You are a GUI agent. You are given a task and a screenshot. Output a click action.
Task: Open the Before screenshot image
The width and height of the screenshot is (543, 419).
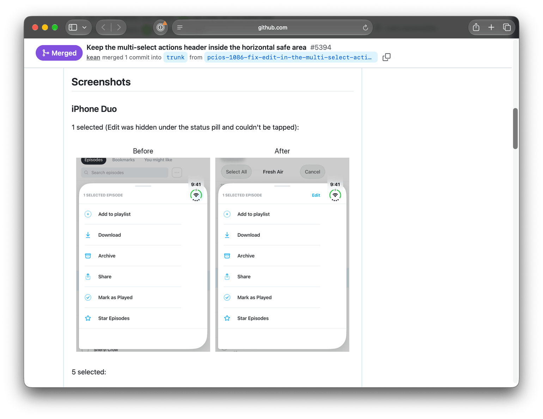tap(143, 255)
